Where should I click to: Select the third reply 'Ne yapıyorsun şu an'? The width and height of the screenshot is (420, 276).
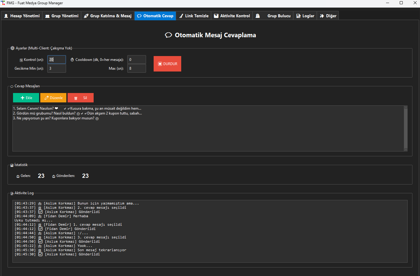click(x=56, y=118)
